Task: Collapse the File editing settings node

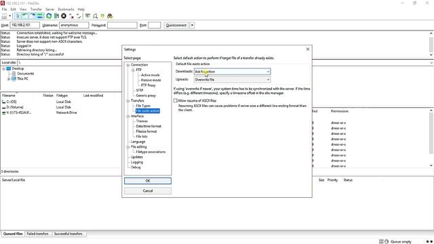Action: point(128,147)
